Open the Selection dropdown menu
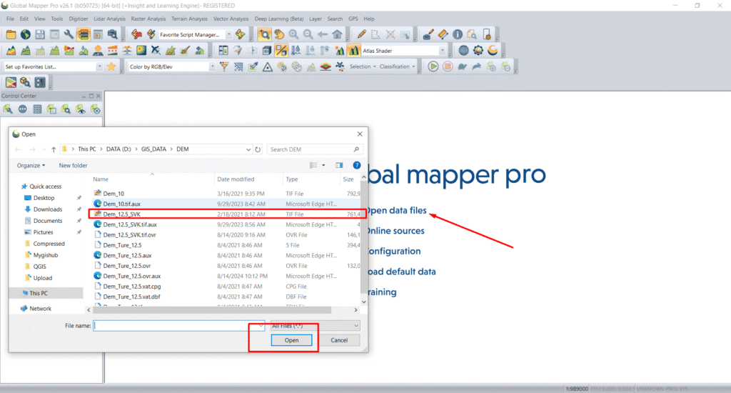This screenshot has width=731, height=393. tap(363, 66)
